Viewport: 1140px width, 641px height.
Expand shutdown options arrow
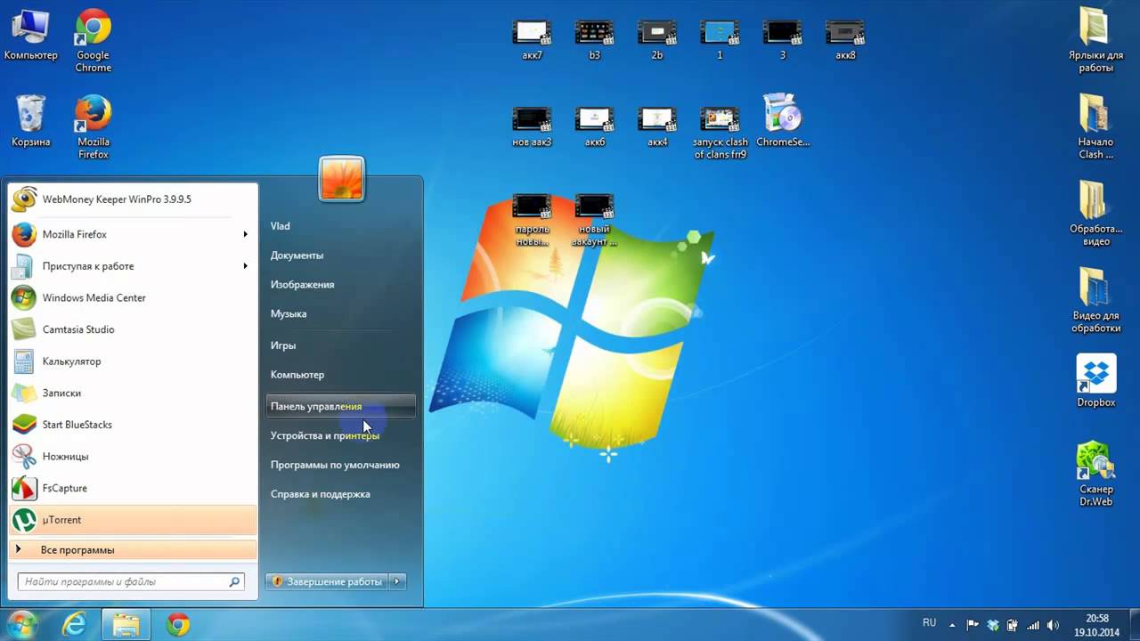click(397, 581)
